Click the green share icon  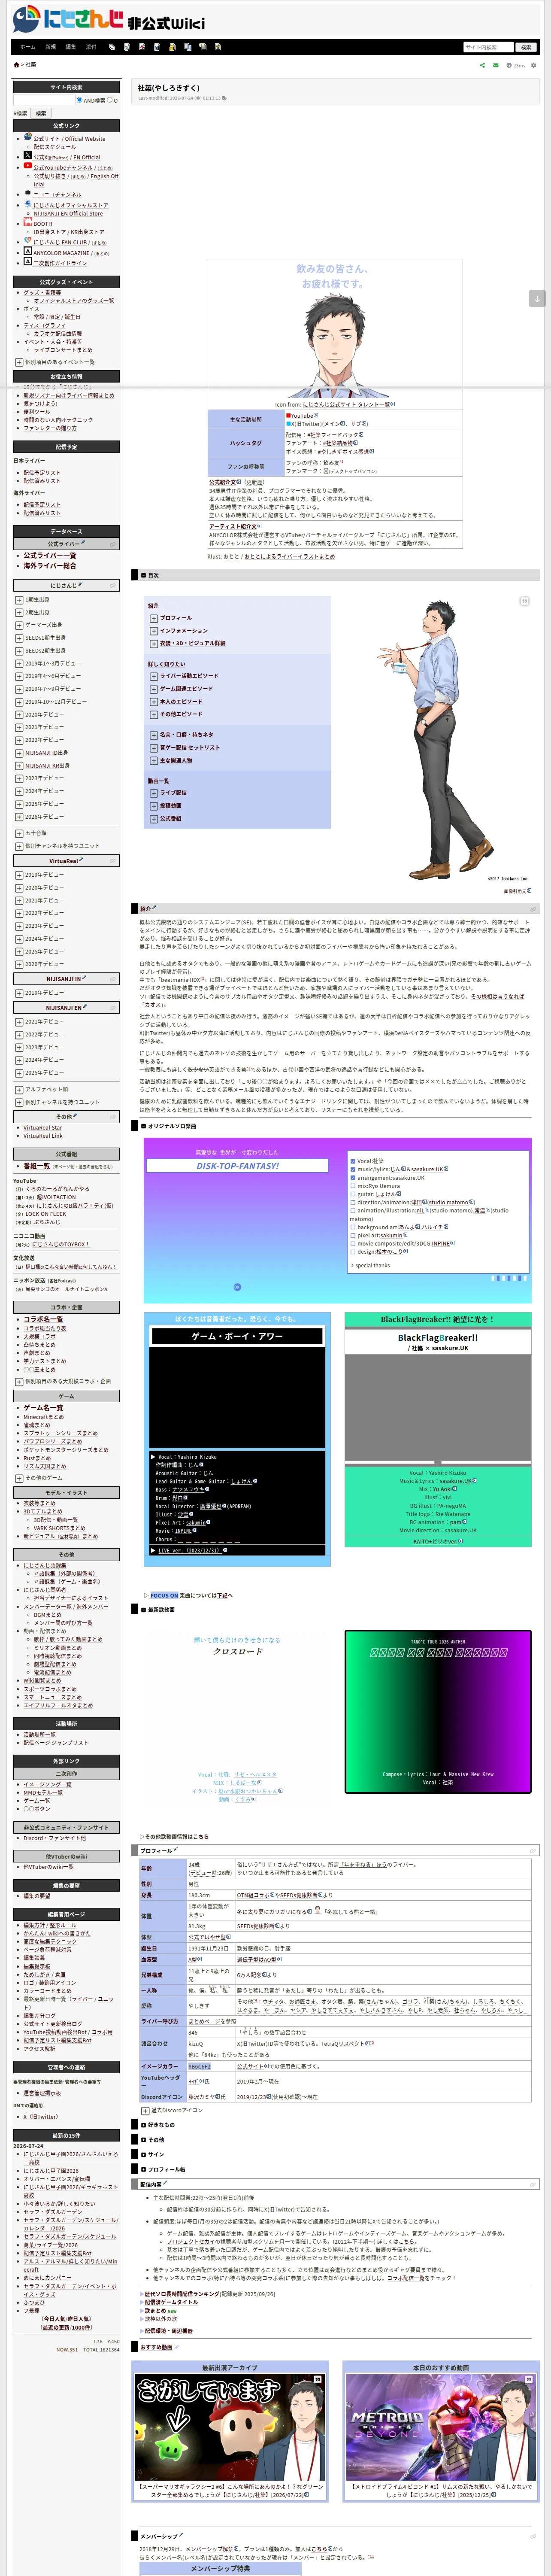tap(482, 65)
